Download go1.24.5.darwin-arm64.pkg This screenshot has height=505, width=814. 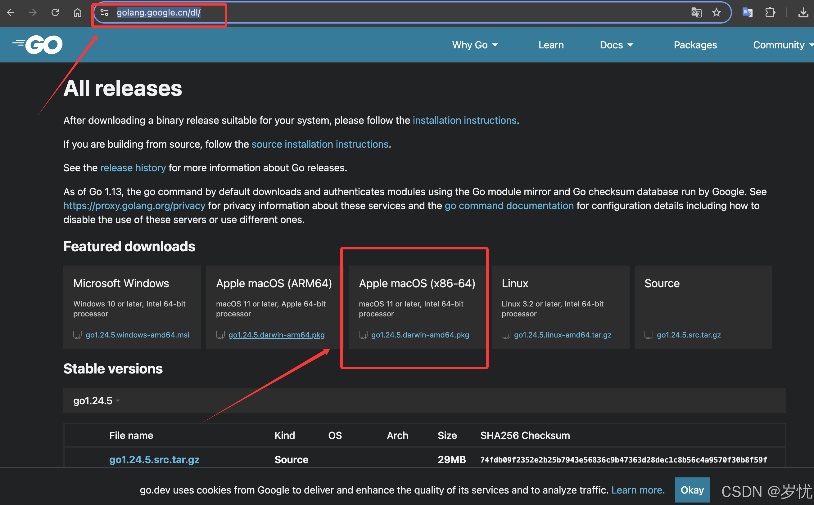(277, 335)
